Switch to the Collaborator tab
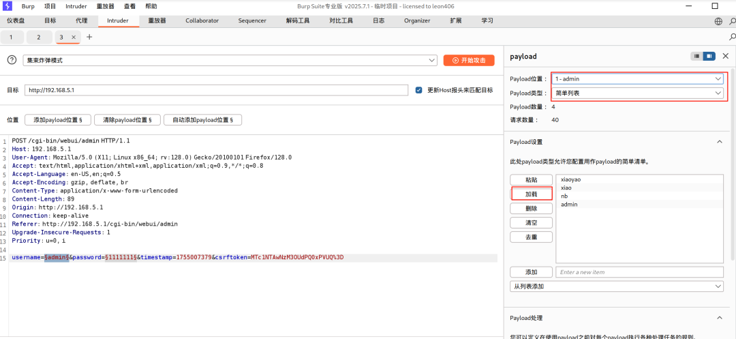 tap(202, 20)
